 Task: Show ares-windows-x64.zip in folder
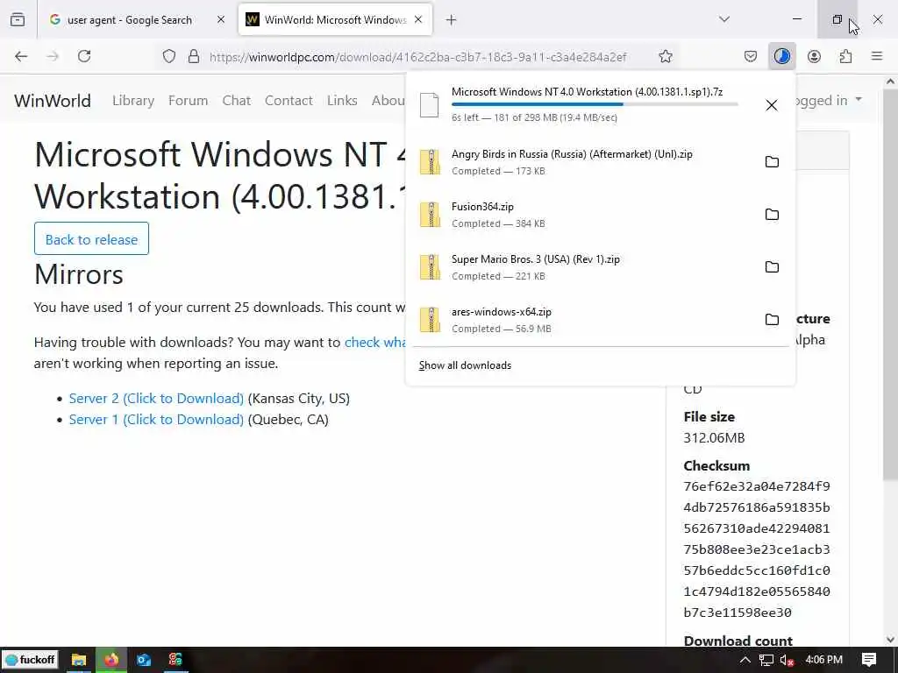point(772,320)
